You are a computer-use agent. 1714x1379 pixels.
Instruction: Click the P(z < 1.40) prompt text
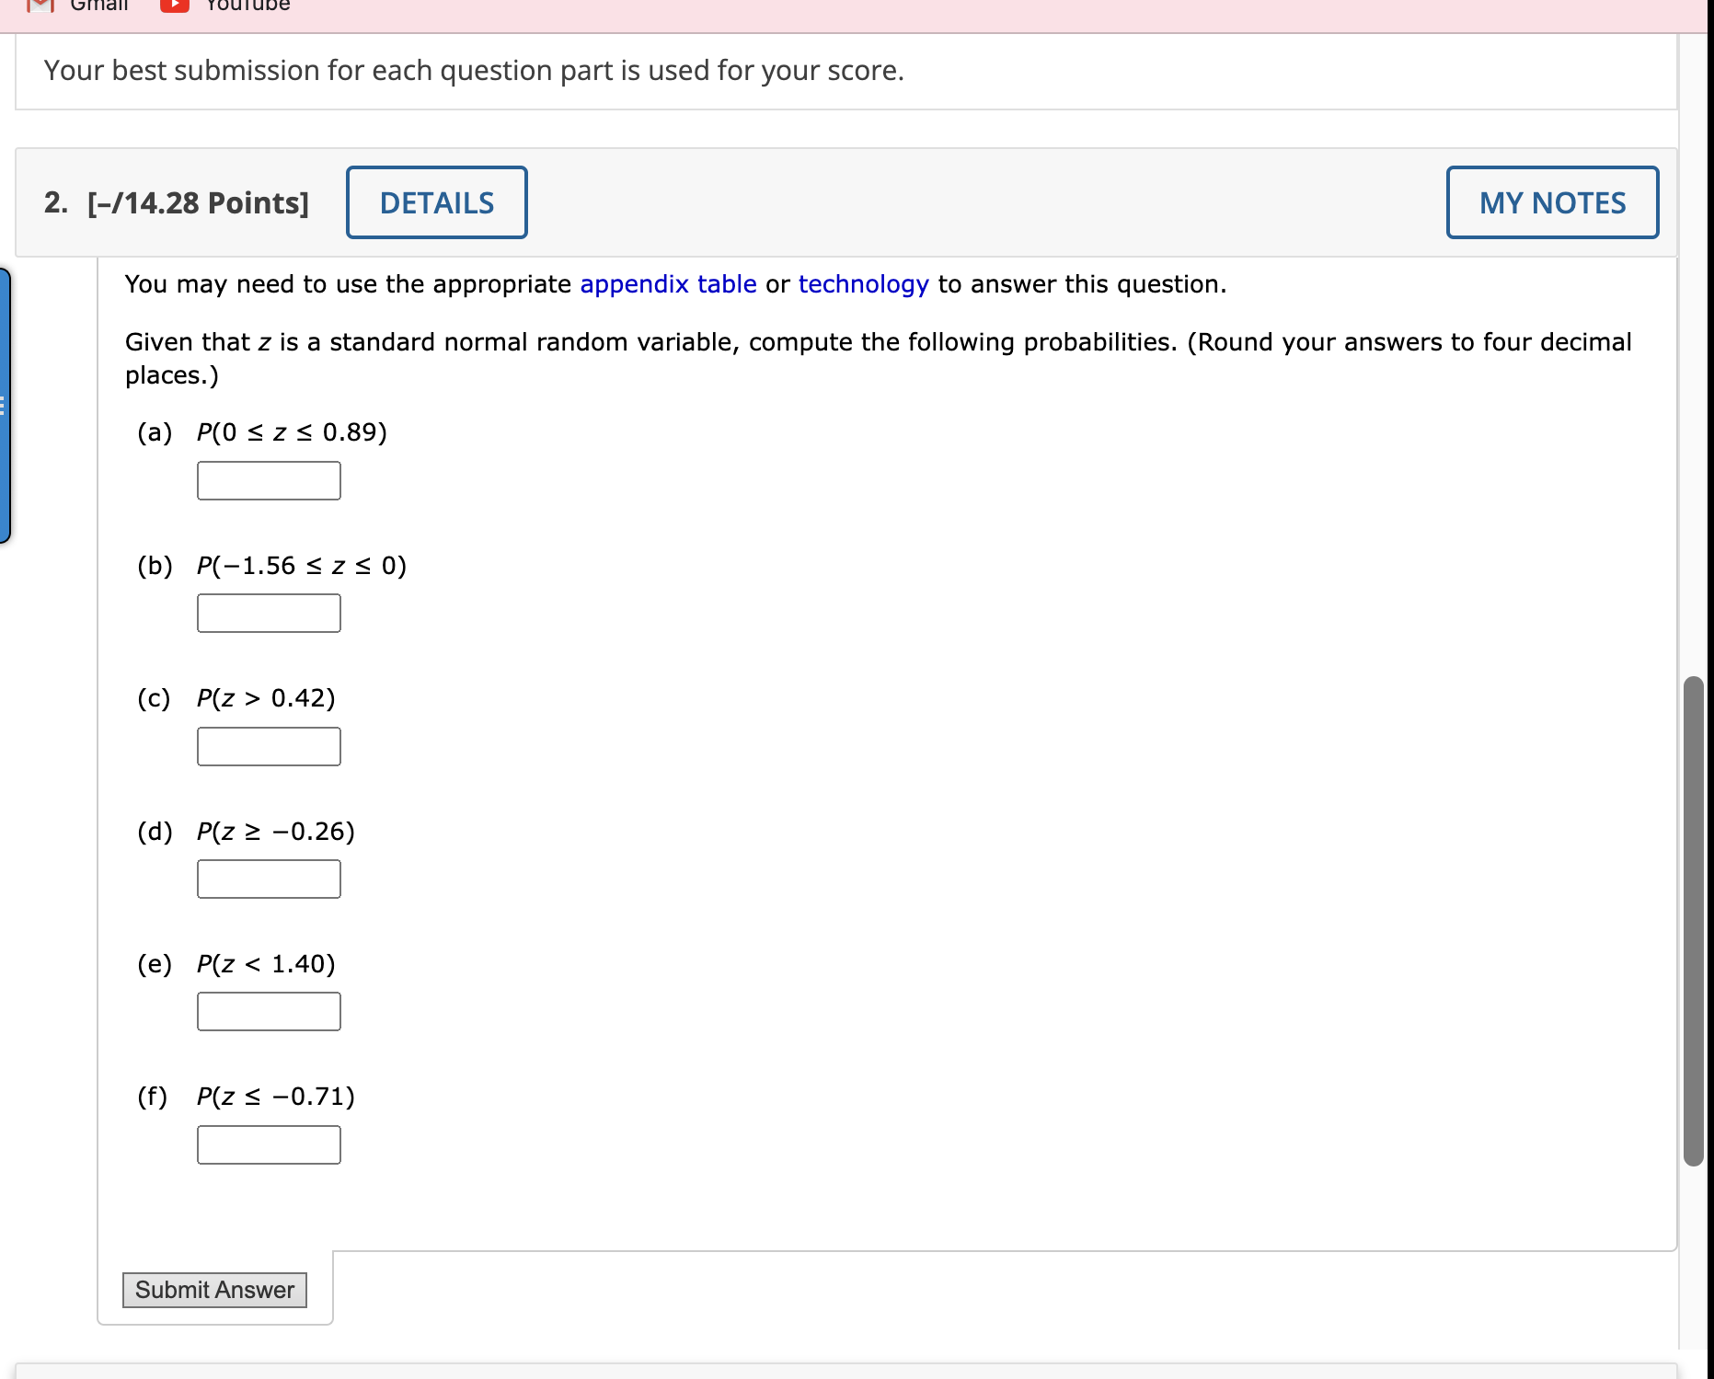coord(265,964)
